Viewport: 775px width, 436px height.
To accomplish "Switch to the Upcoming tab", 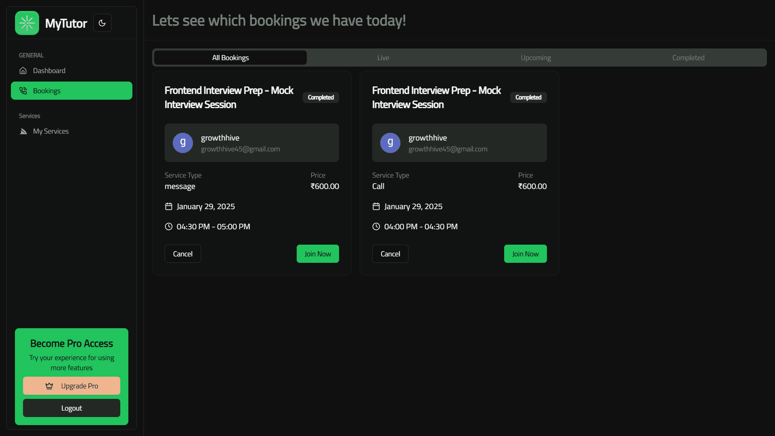I will click(536, 58).
